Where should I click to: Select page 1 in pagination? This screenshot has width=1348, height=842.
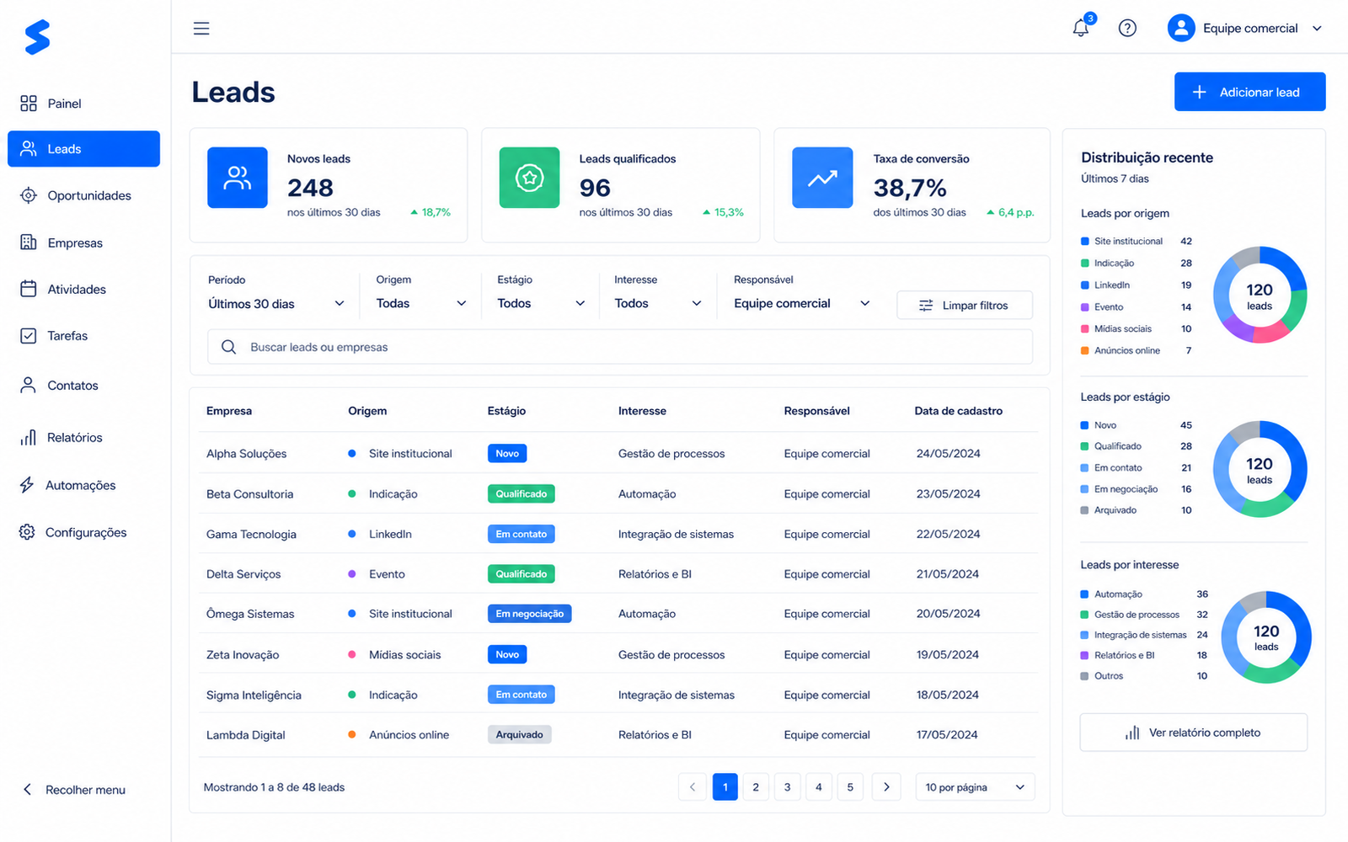(x=725, y=787)
